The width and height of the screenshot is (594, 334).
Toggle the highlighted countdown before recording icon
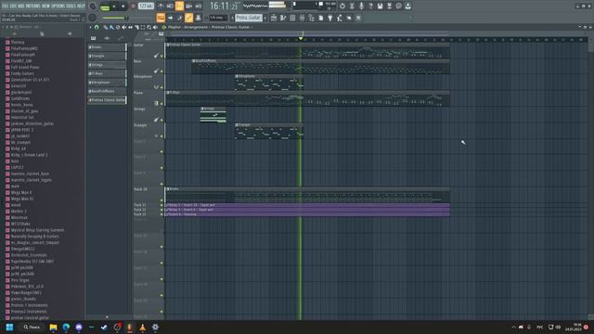[179, 6]
